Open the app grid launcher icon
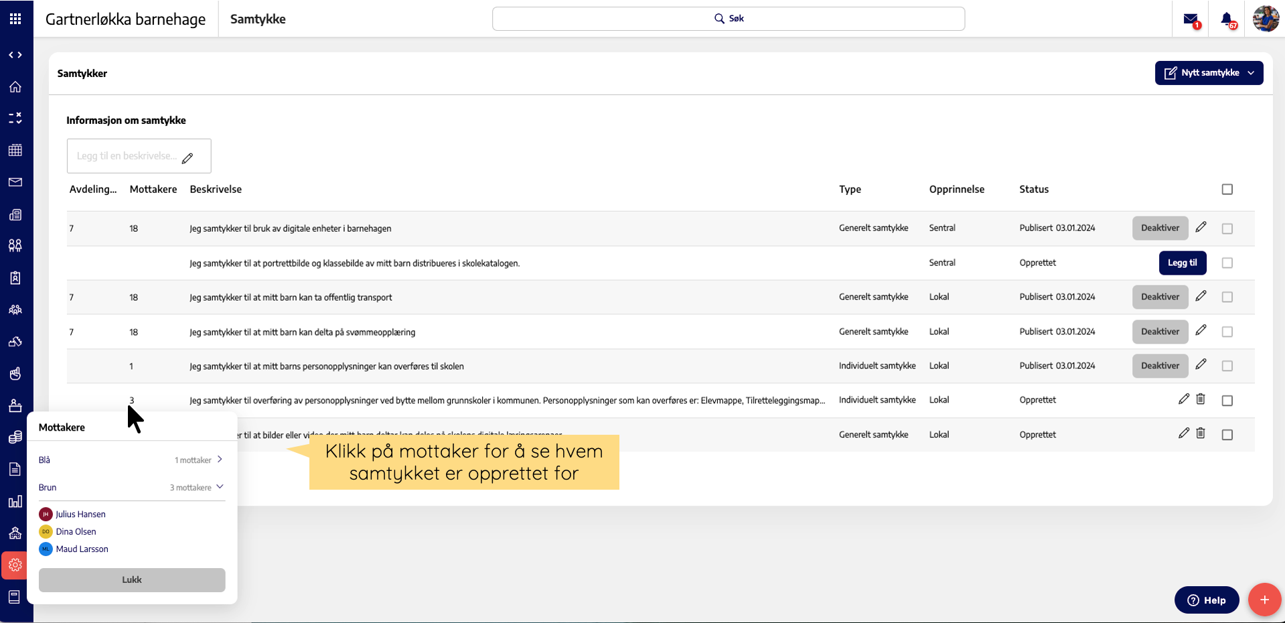This screenshot has height=623, width=1285. [15, 19]
